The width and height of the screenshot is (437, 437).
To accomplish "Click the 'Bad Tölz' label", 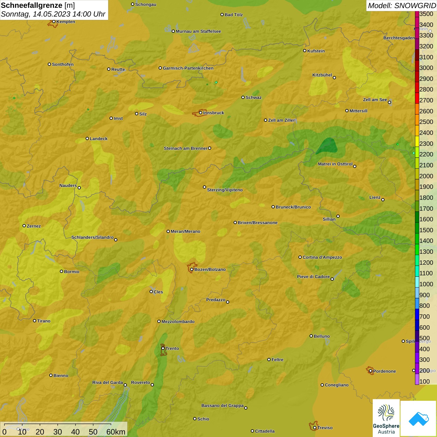I will click(234, 15).
